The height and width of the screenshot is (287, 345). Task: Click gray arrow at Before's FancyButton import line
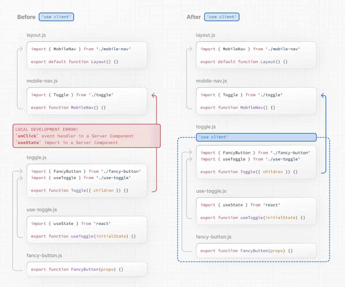click(20, 171)
